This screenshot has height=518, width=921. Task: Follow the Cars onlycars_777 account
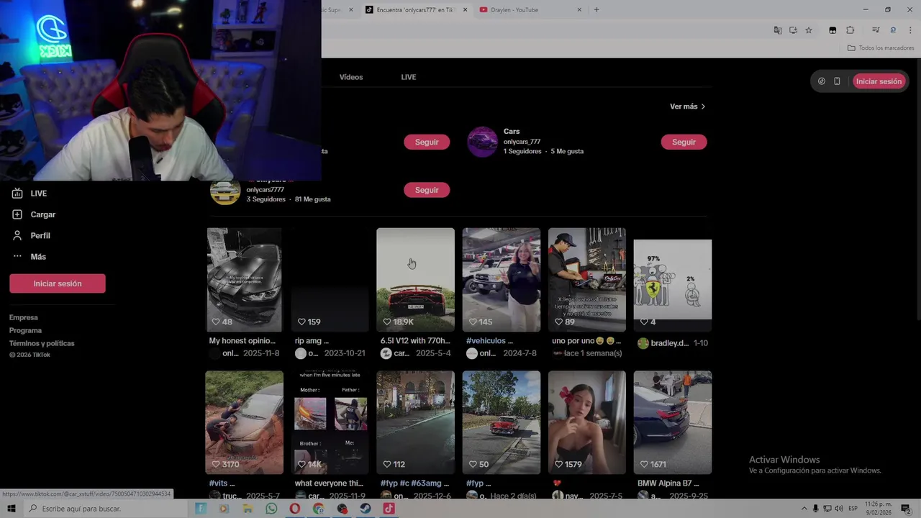click(x=684, y=142)
